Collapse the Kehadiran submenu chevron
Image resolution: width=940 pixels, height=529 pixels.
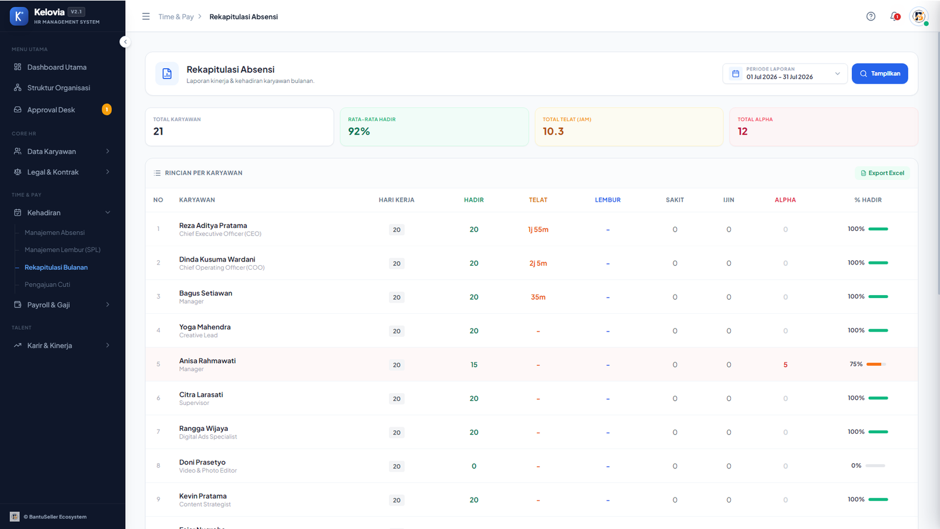pyautogui.click(x=108, y=213)
